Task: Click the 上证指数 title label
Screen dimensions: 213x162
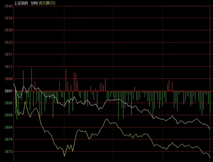Action: [x=21, y=3]
